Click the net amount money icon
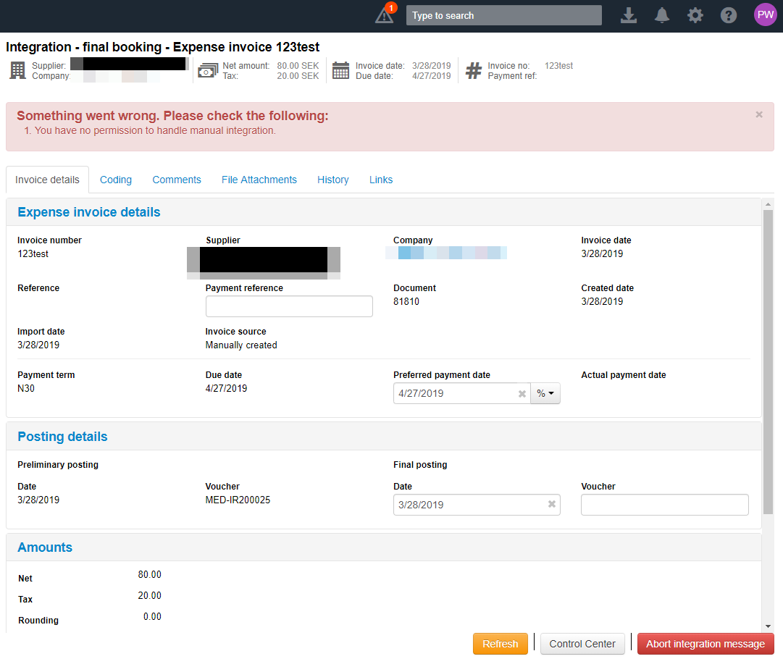This screenshot has width=783, height=672. pyautogui.click(x=208, y=70)
